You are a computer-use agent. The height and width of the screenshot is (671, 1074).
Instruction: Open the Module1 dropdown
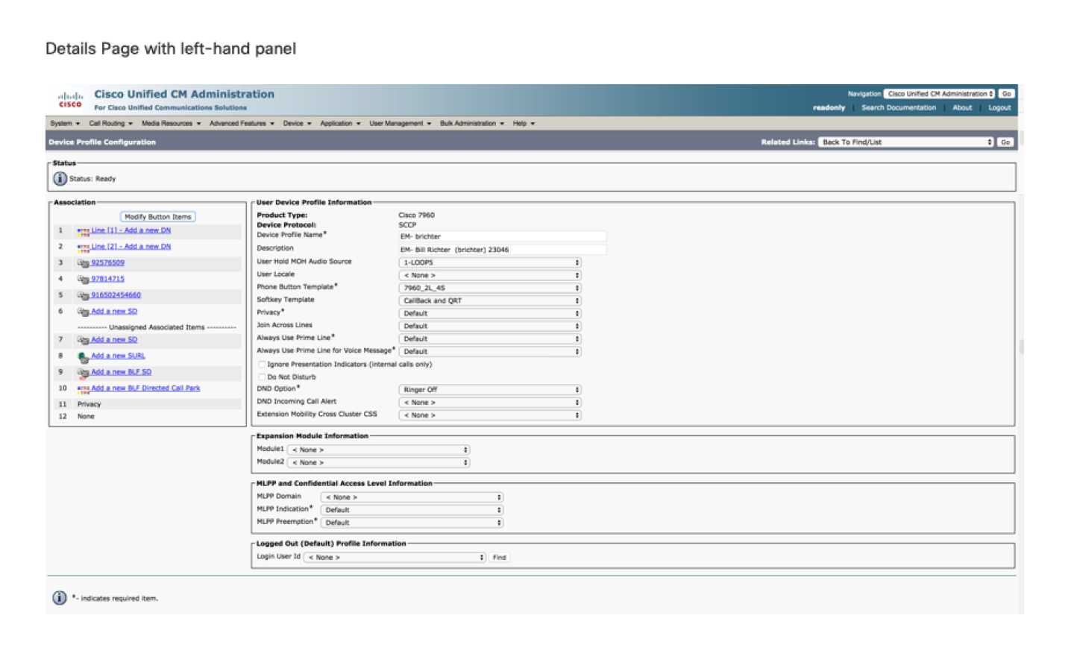(x=378, y=450)
